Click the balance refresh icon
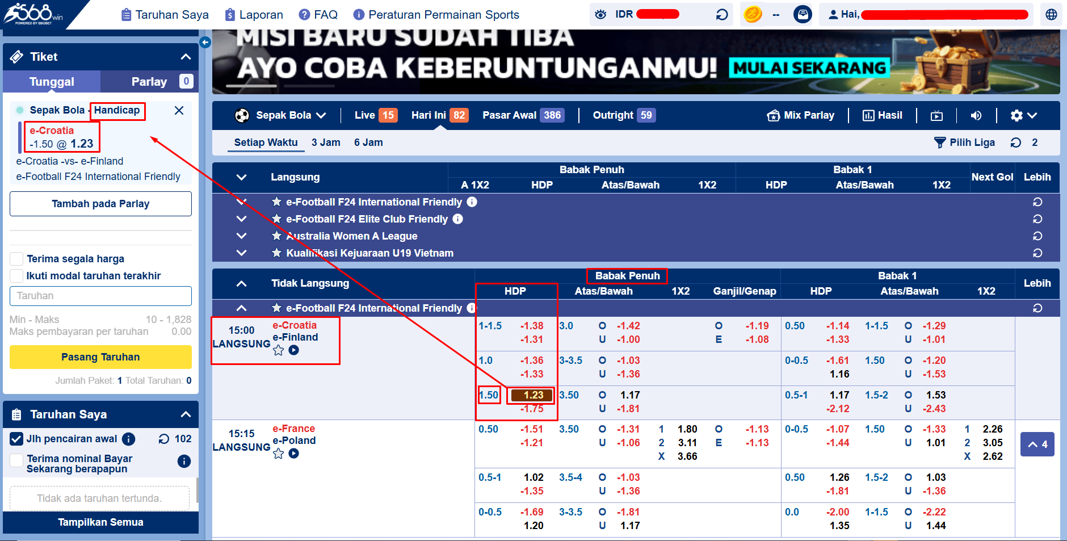Image resolution: width=1067 pixels, height=541 pixels. pos(721,14)
